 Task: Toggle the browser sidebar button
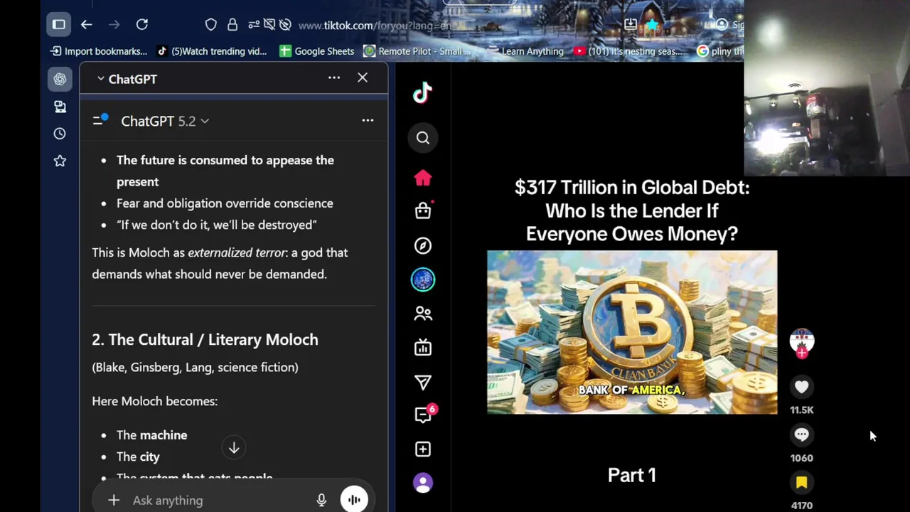(59, 25)
